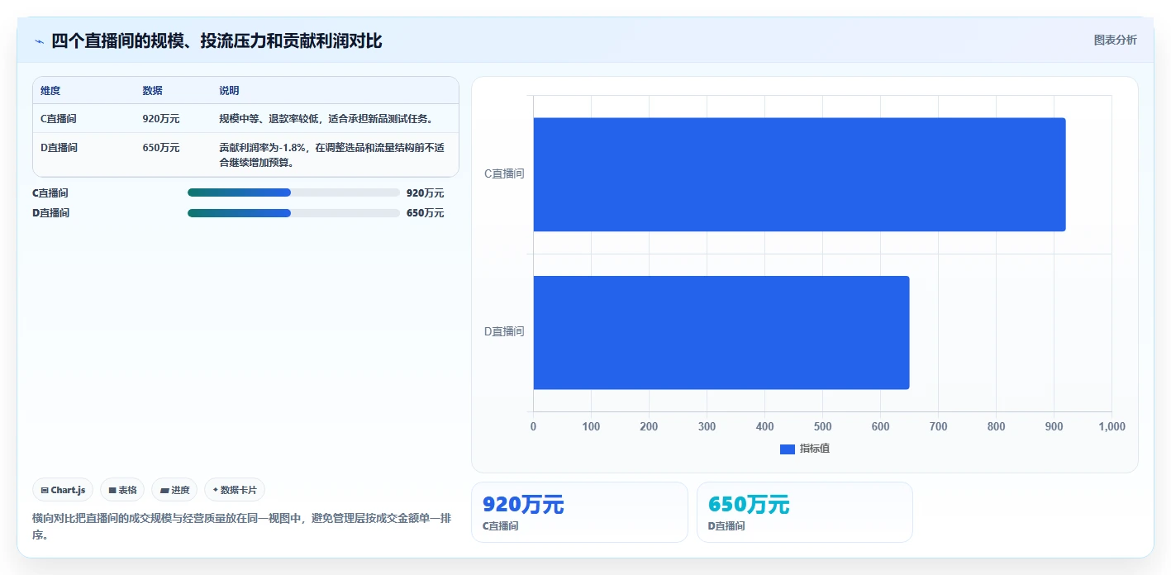Click the 图表分析 label in the header
This screenshot has width=1171, height=575.
[x=1115, y=40]
